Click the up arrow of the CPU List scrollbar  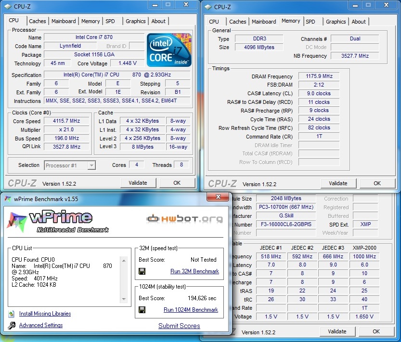(124, 260)
